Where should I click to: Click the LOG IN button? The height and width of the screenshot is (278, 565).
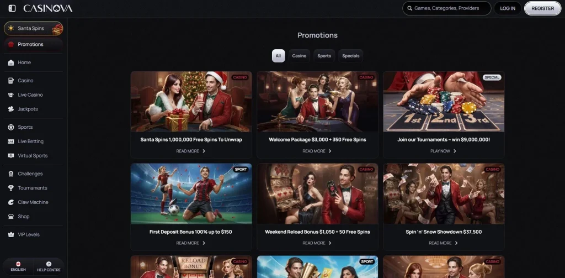click(508, 8)
